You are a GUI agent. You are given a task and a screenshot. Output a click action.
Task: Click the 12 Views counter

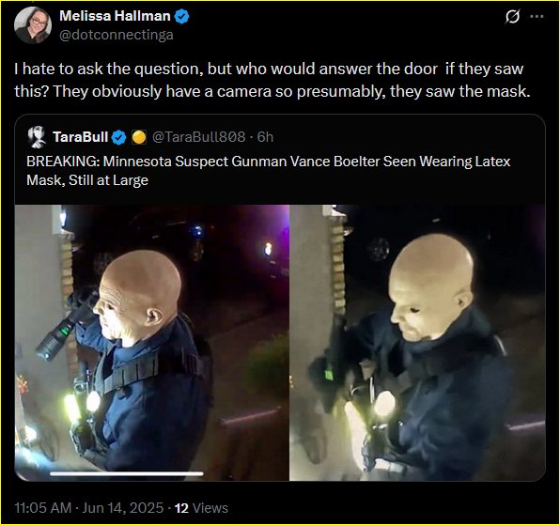point(201,508)
